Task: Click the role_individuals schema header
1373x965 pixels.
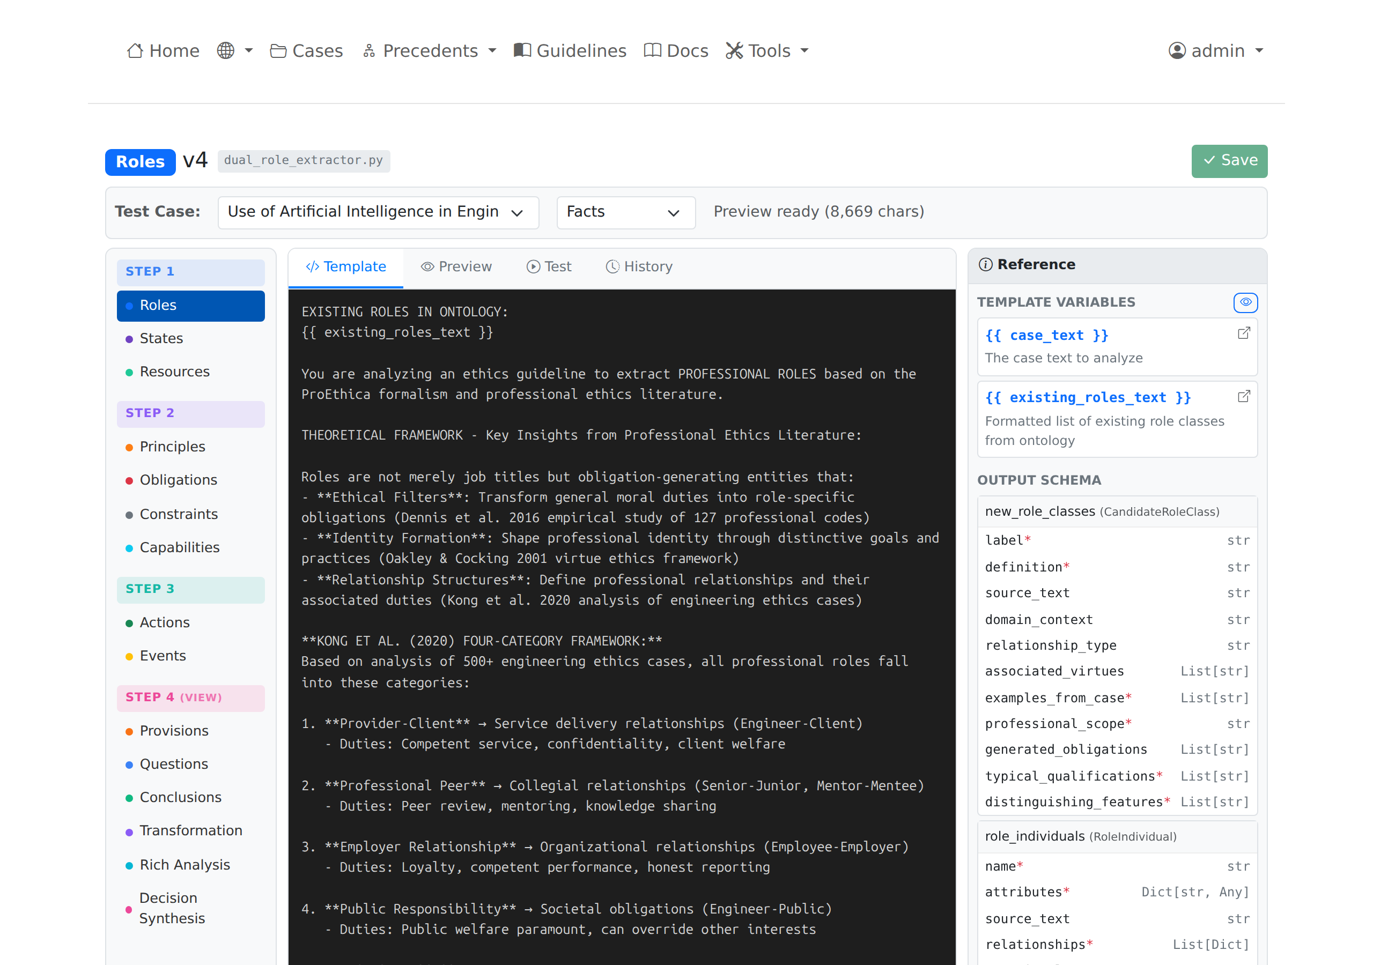Action: tap(1117, 836)
